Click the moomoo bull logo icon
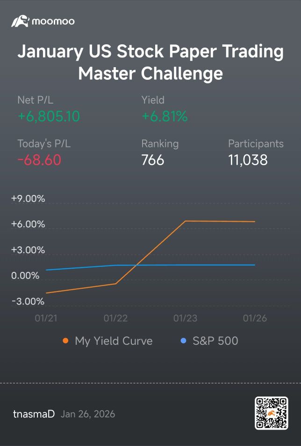The width and height of the screenshot is (301, 446). click(20, 21)
